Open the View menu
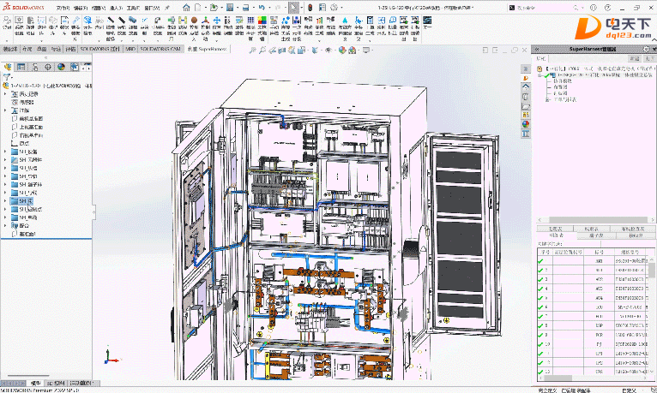Viewport: 657px width, 393px height. 98,8
